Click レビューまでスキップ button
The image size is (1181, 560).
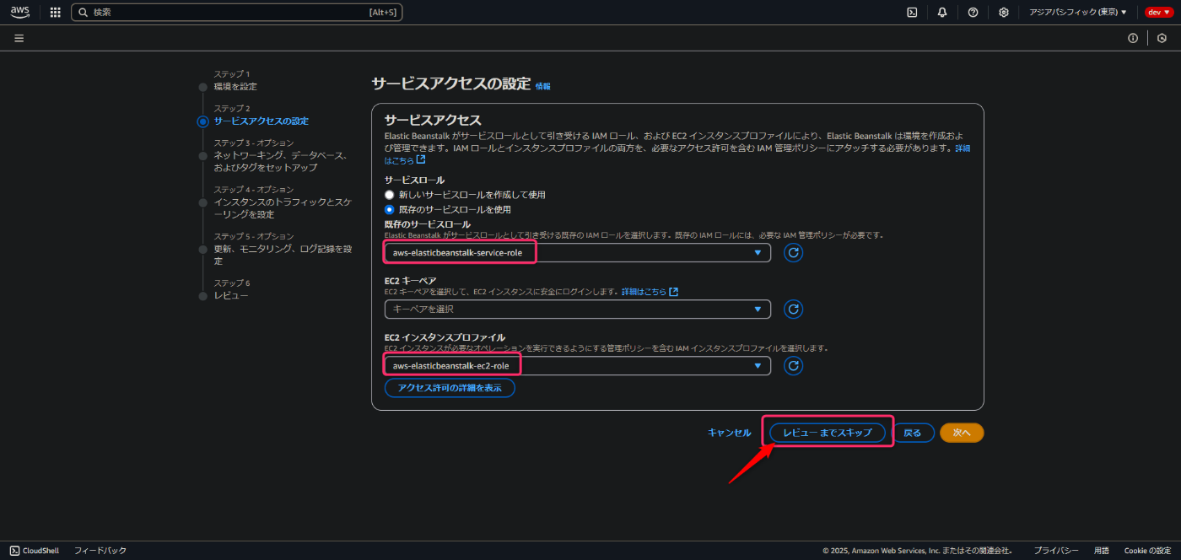click(828, 433)
